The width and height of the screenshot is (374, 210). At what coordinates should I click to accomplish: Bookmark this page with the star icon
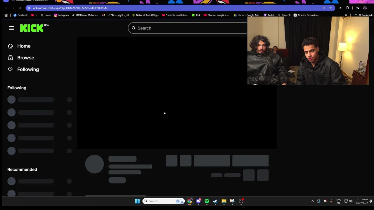pyautogui.click(x=330, y=8)
